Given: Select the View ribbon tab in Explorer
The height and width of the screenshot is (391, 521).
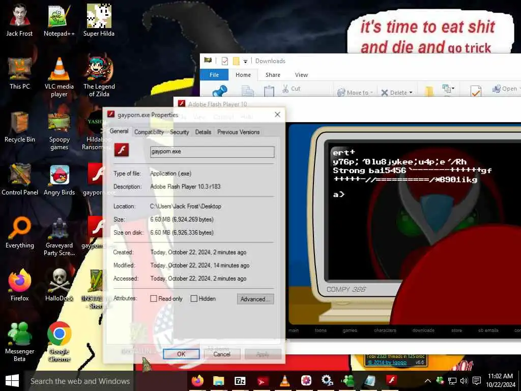Looking at the screenshot, I should pos(301,75).
